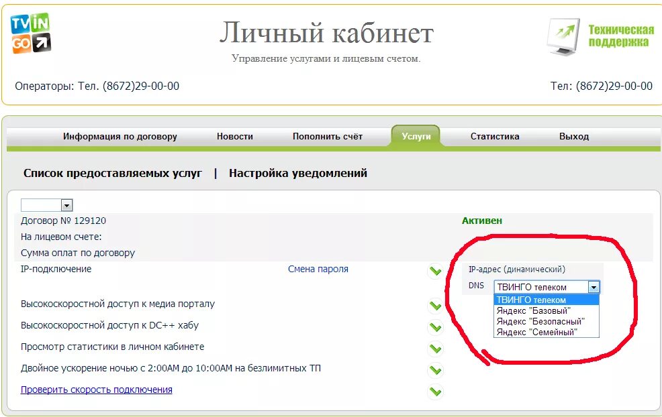662x417 pixels.
Task: Click green chevron for DC++ hub access
Action: [435, 327]
